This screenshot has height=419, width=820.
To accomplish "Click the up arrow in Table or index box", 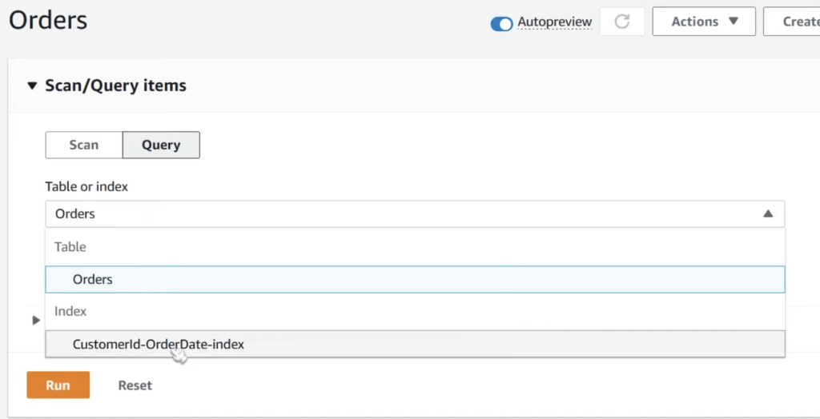I will coord(768,213).
